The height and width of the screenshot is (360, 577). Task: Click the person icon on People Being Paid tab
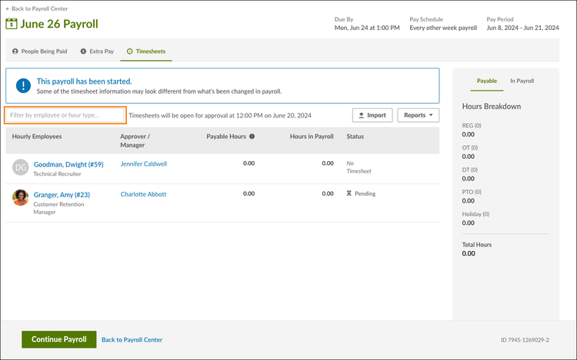(15, 51)
